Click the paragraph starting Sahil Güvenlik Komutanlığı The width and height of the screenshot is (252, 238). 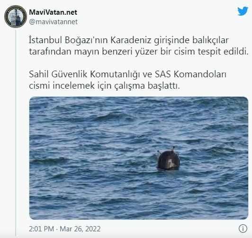(127, 80)
